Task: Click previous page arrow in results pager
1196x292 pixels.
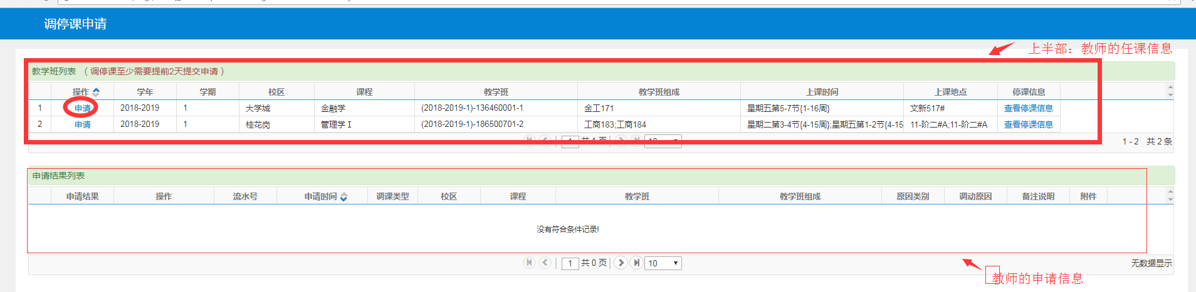Action: (x=545, y=263)
